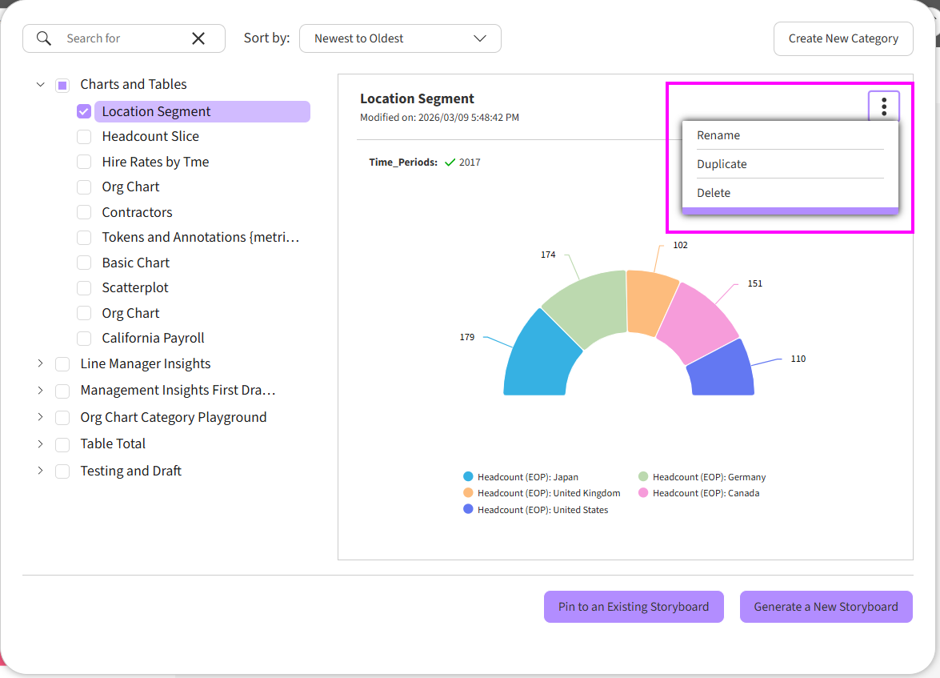Image resolution: width=940 pixels, height=678 pixels.
Task: Collapse the Charts and Tables category
Action: [x=41, y=84]
